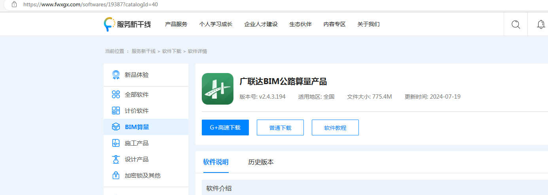Click the site lock icon in address bar
Screen dimensions: 548x195
pos(14,4)
